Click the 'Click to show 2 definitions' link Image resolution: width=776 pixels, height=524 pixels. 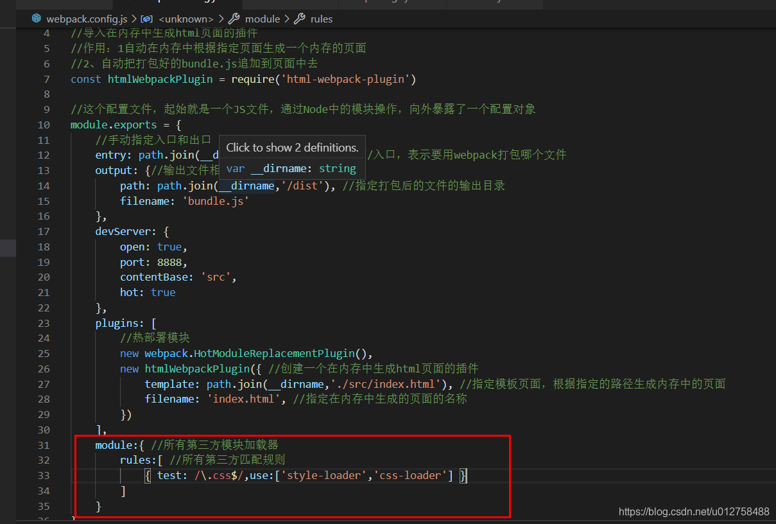click(x=292, y=148)
